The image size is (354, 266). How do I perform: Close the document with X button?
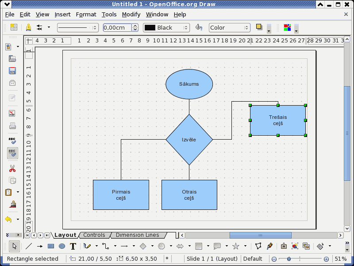[346, 15]
